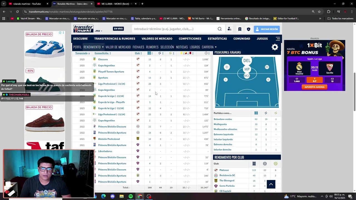
Task: Open the new tab plus button
Action: 142,4
